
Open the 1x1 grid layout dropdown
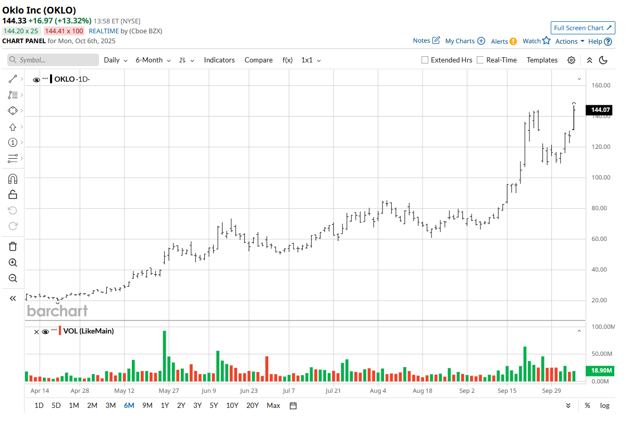pyautogui.click(x=311, y=60)
